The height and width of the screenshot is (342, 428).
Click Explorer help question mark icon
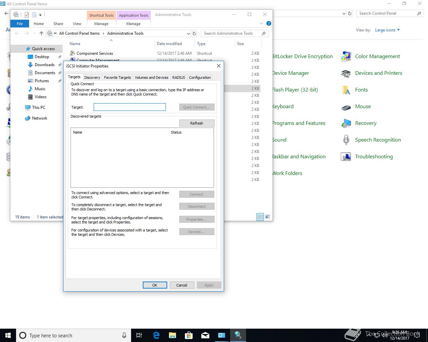pos(269,23)
